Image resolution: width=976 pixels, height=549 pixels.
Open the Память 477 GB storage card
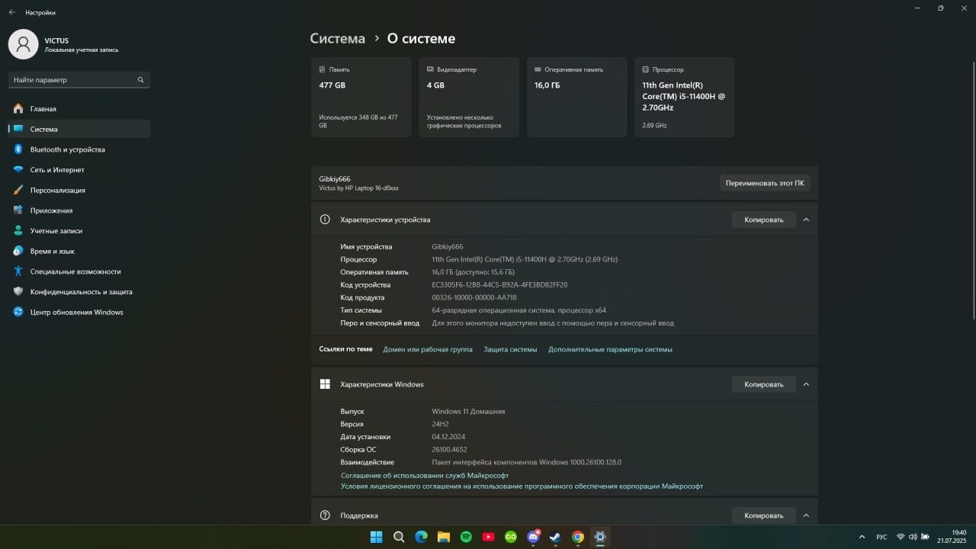click(361, 97)
